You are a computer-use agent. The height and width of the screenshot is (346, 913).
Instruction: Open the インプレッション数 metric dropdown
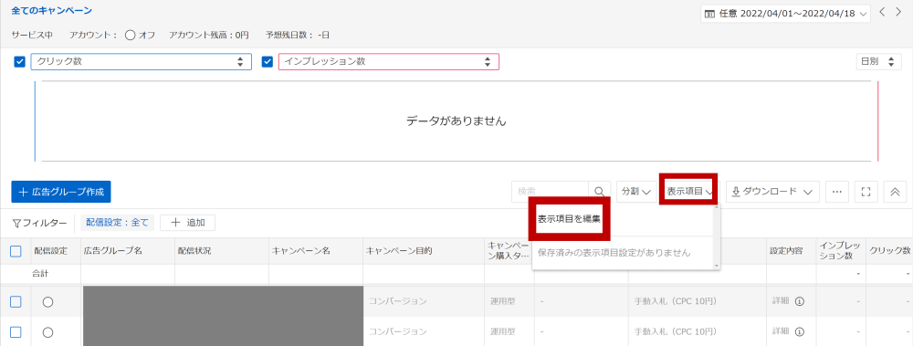(388, 61)
